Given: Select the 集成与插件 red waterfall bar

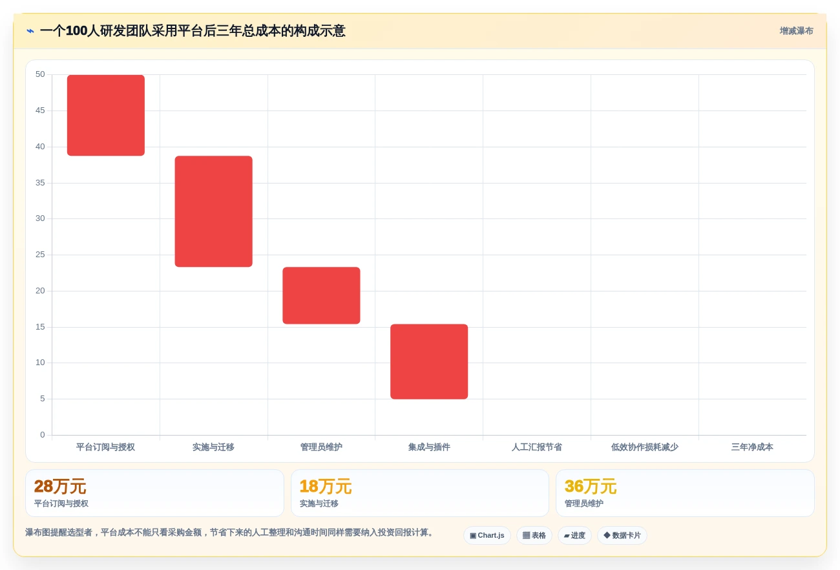Looking at the screenshot, I should (429, 361).
